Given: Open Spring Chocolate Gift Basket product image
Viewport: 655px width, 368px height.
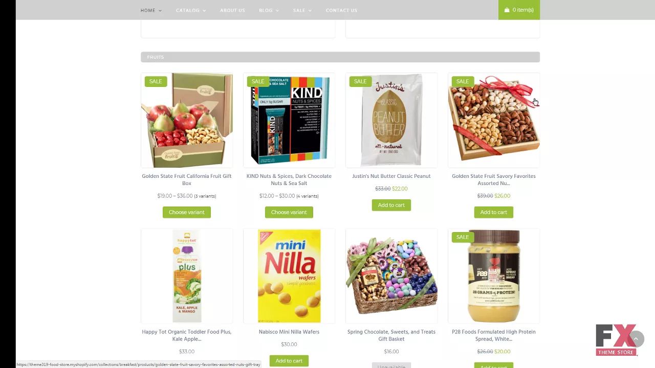Looking at the screenshot, I should coord(391,276).
